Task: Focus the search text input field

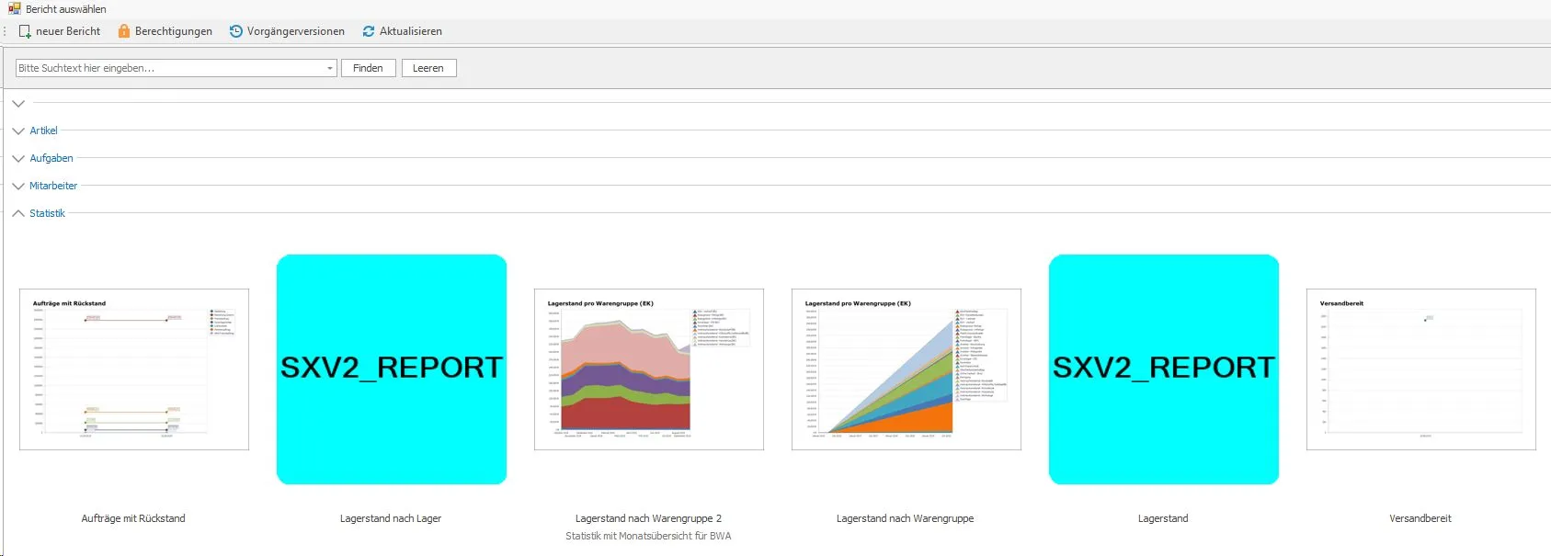Action: point(170,68)
